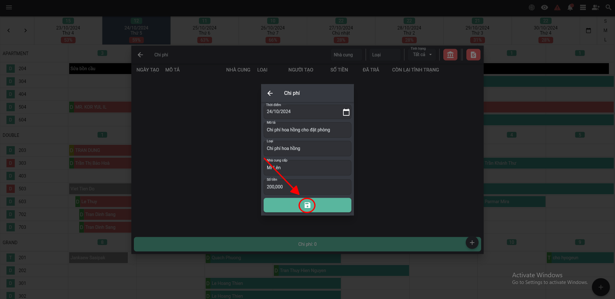Switch to L size view
This screenshot has width=615, height=299.
coord(605,40)
